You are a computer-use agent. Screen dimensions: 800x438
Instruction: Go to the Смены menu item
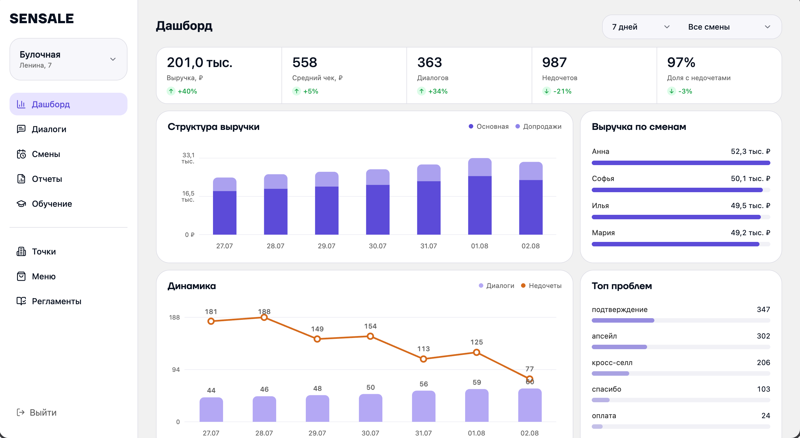pos(68,154)
